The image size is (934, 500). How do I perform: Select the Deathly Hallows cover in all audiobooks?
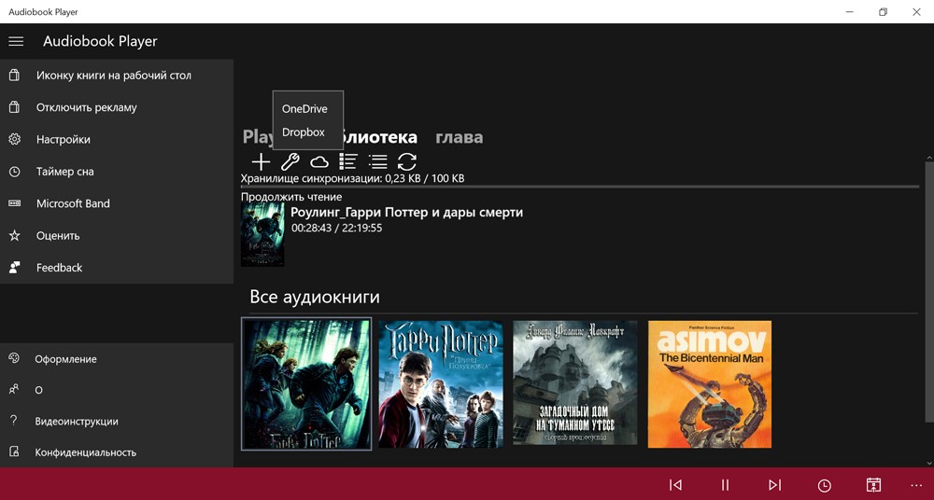point(306,384)
